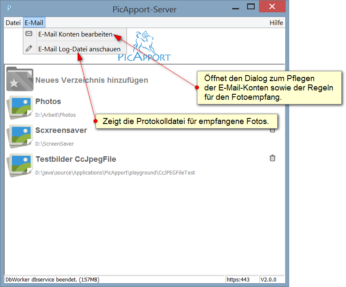This screenshot has height=287, width=346.
Task: Select the Scxreensaver directory picture icon
Action: click(x=20, y=136)
